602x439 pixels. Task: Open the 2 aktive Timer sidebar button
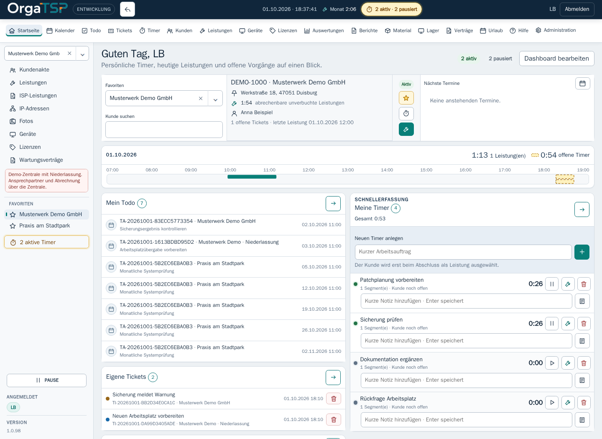pos(46,242)
